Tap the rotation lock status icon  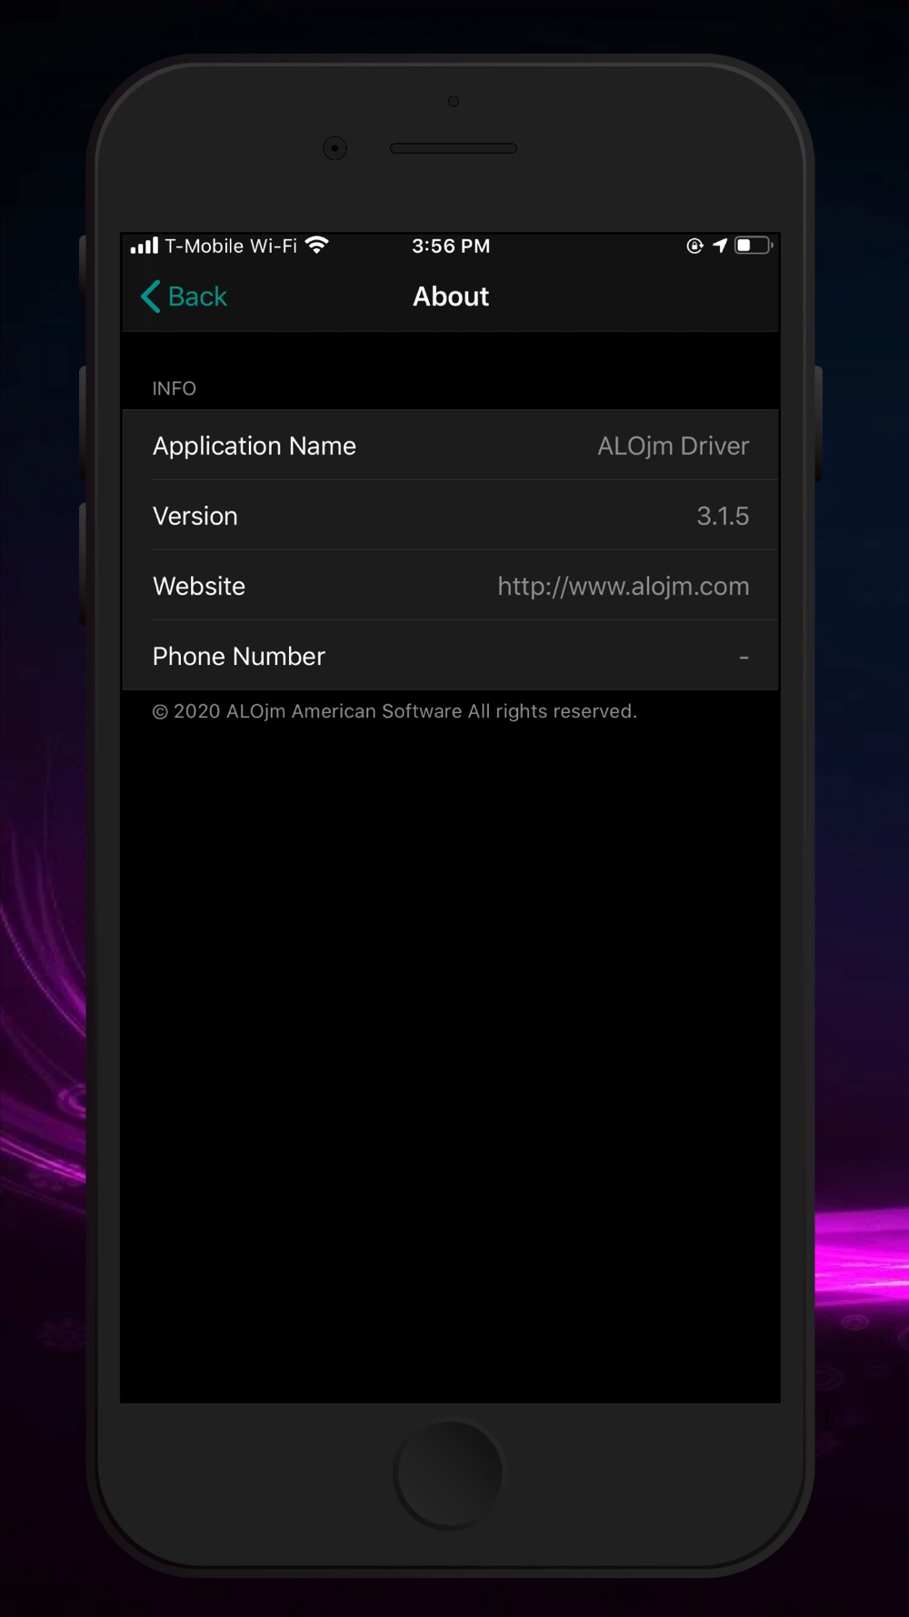[x=694, y=246]
